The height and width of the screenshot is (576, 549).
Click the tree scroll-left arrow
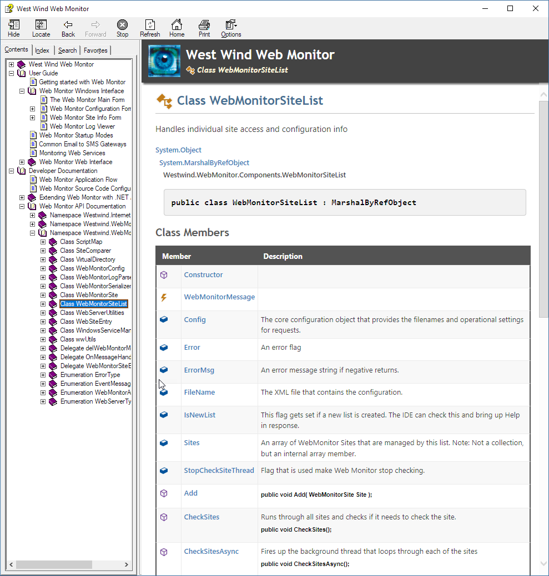[x=11, y=564]
